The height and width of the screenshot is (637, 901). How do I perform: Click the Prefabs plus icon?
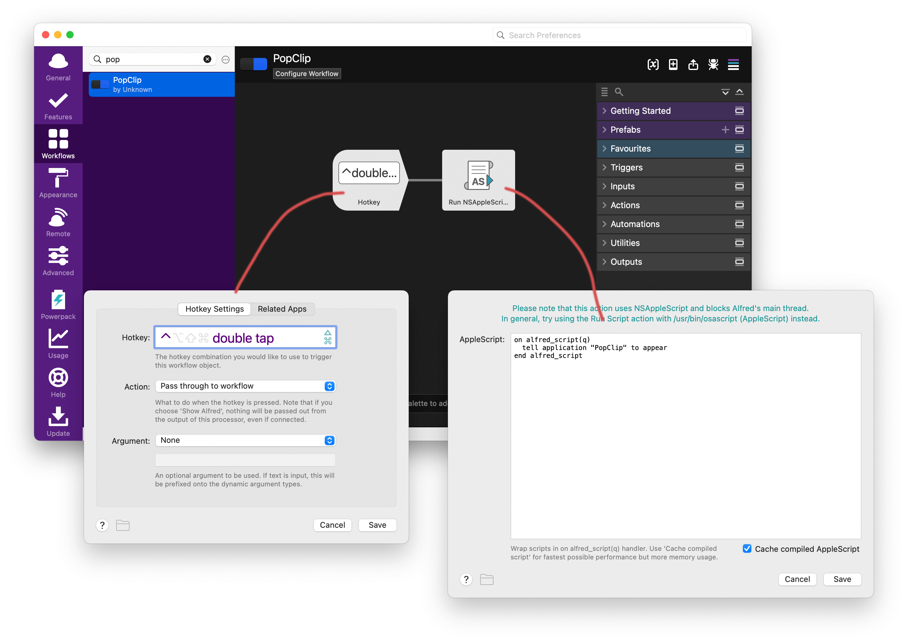point(725,130)
